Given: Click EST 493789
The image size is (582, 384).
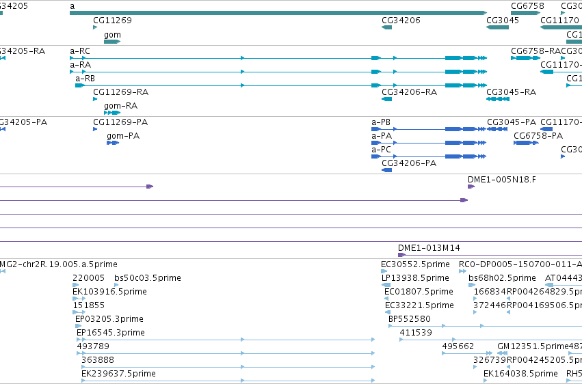Looking at the screenshot, I should pos(226,353).
